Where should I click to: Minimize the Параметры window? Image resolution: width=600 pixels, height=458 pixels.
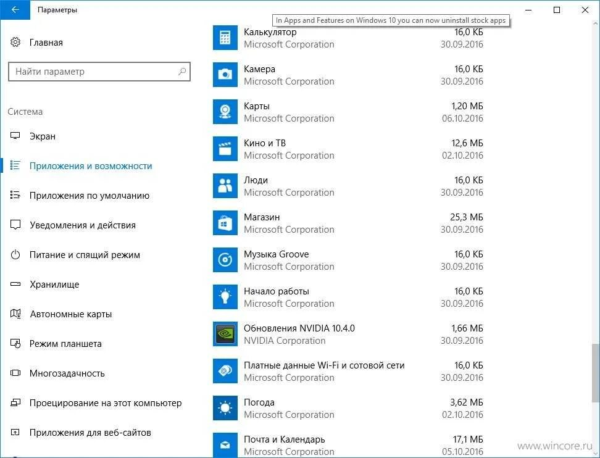pos(529,10)
